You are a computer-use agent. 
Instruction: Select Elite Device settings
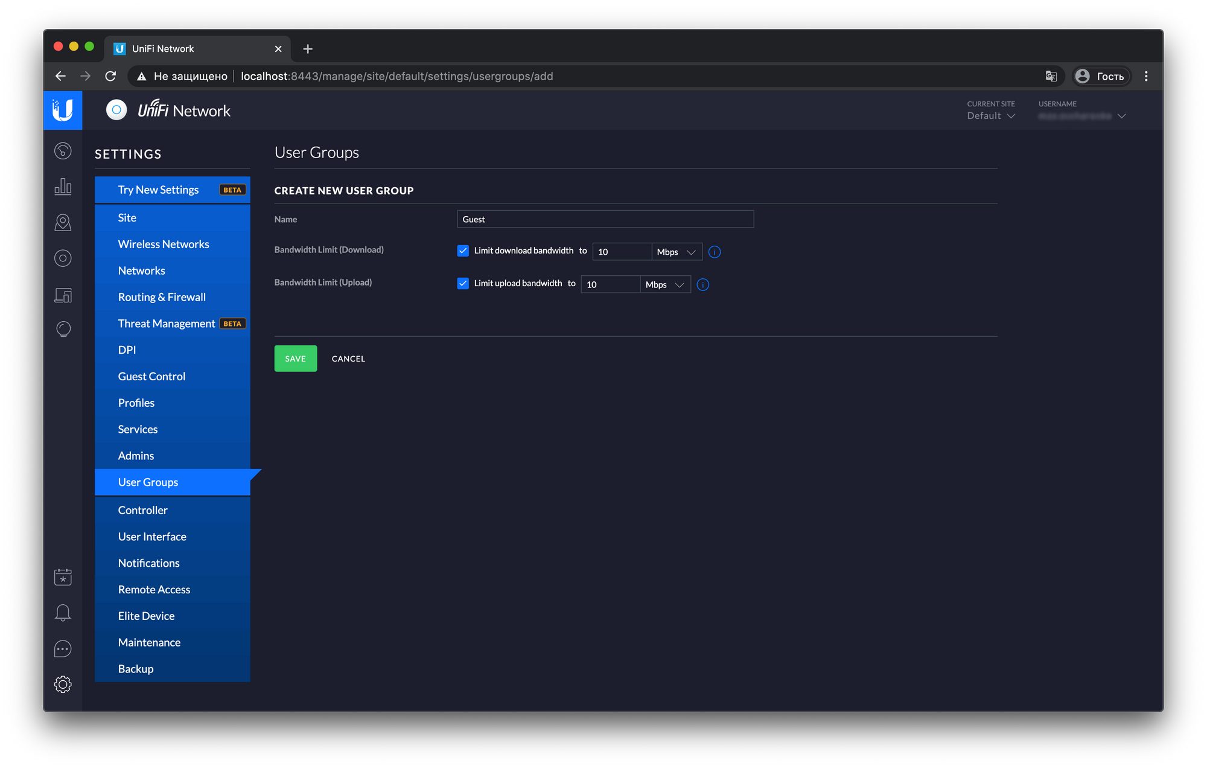pos(173,616)
